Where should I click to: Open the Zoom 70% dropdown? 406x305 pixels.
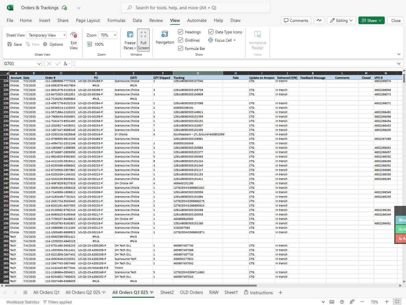[x=108, y=35]
